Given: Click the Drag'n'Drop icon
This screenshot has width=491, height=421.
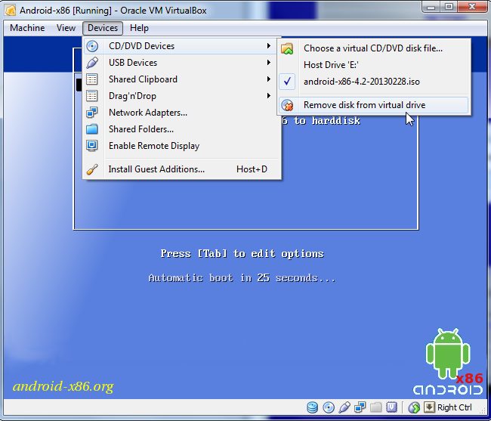Looking at the screenshot, I should [x=92, y=96].
